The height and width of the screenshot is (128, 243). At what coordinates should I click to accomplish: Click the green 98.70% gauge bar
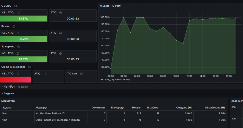(x=24, y=39)
